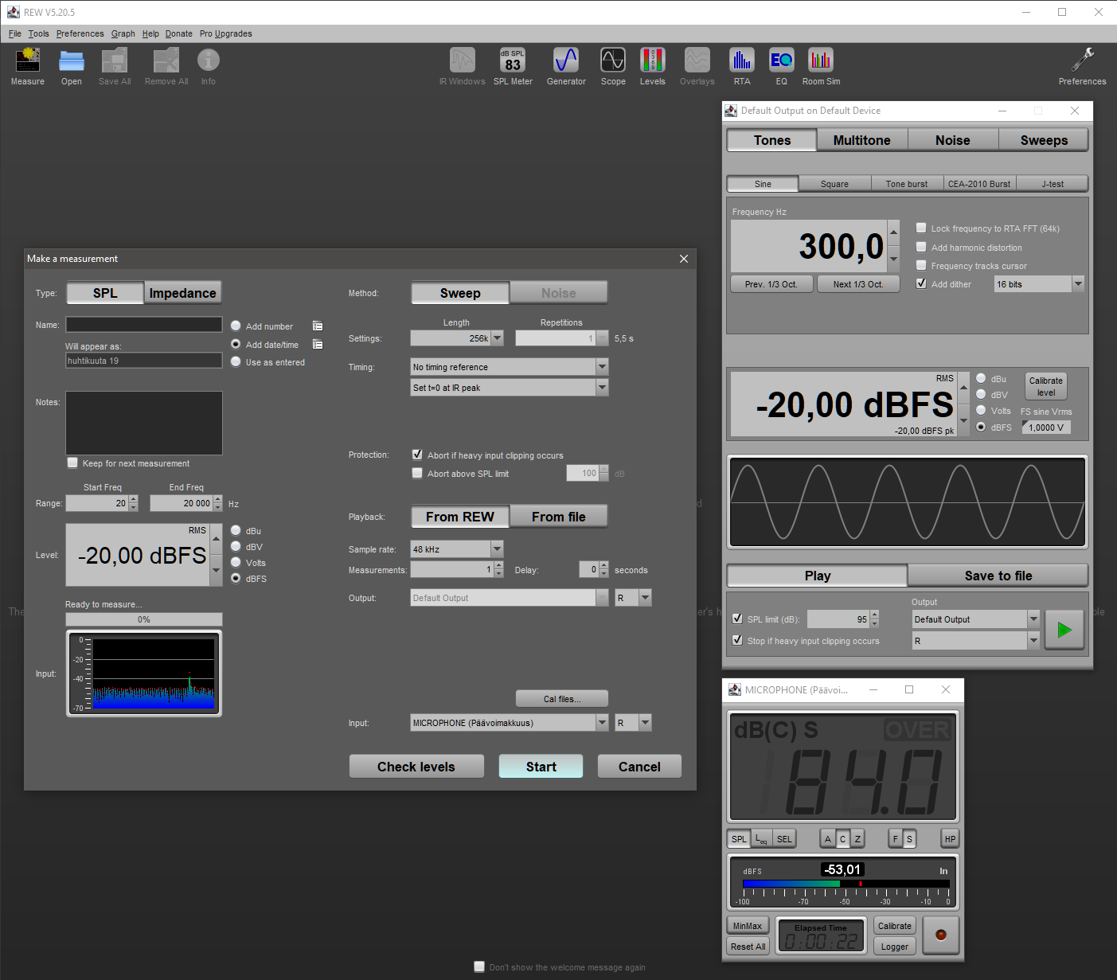Enable Add harmonic distortion checkbox
The image size is (1117, 980).
click(x=921, y=248)
